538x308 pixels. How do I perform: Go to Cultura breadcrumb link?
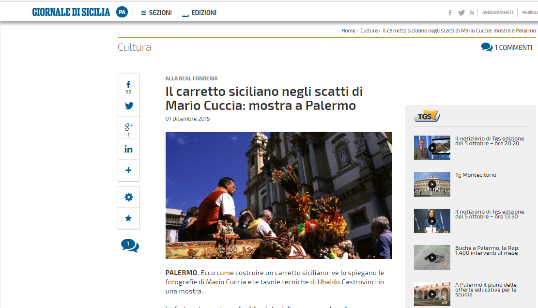369,31
